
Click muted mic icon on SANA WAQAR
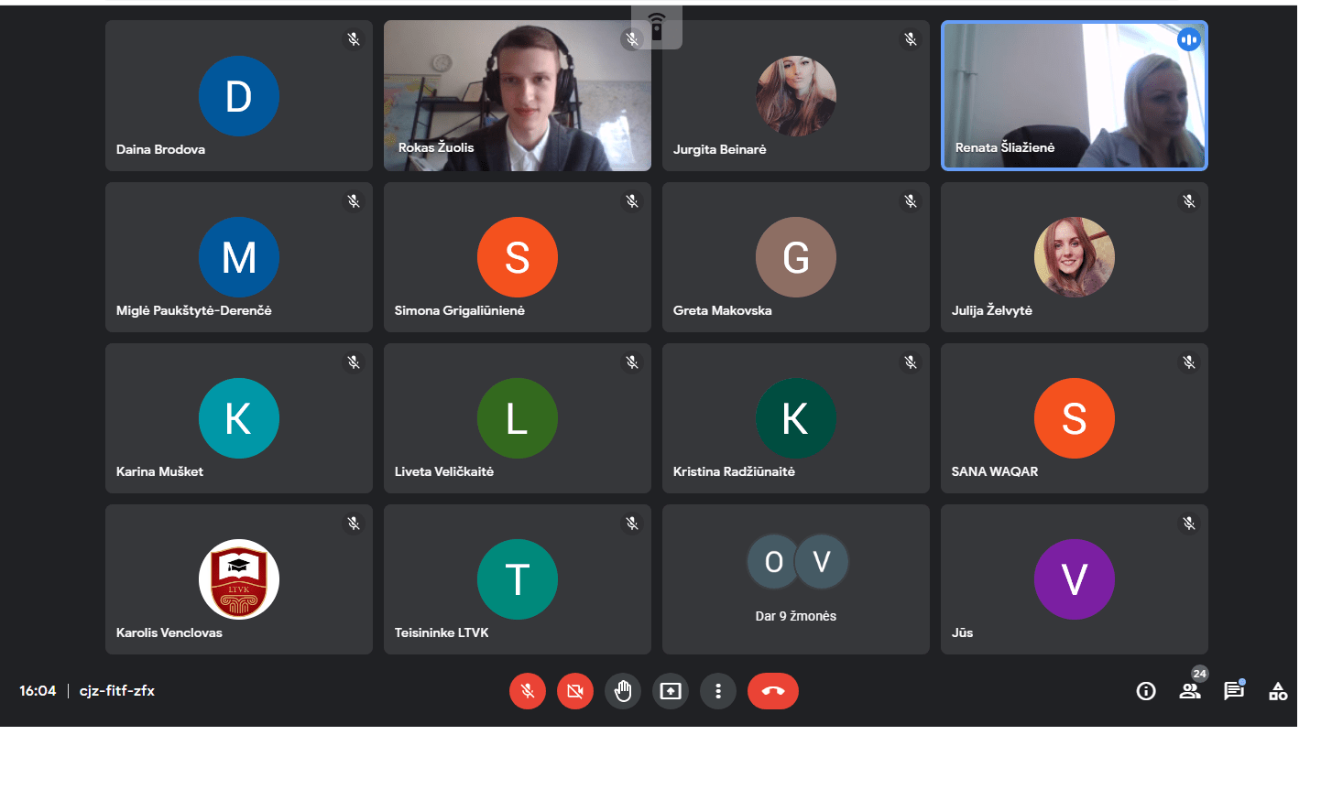coord(1189,362)
